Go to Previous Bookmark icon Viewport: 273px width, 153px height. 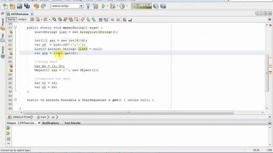pos(83,20)
